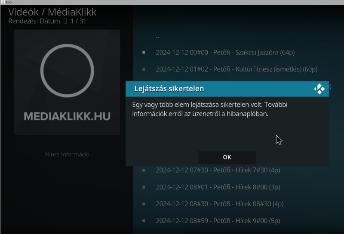This screenshot has height=234, width=344.
Task: Select the Petőfi Hírek 9#00 (5p) item
Action: tap(218, 221)
